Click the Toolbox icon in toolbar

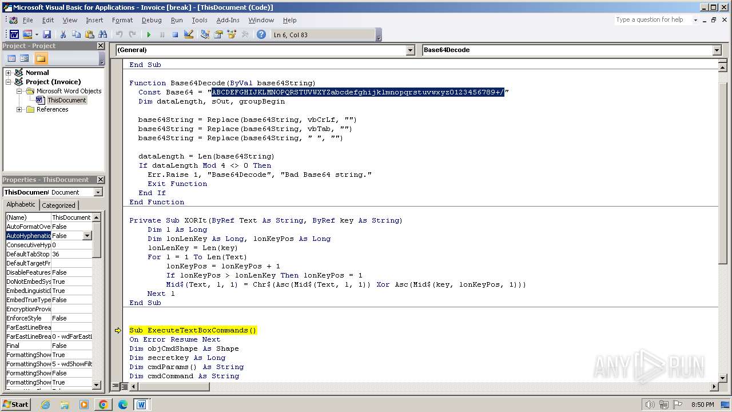tap(245, 35)
